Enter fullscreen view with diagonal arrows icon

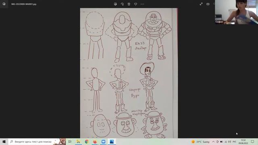coord(201,4)
